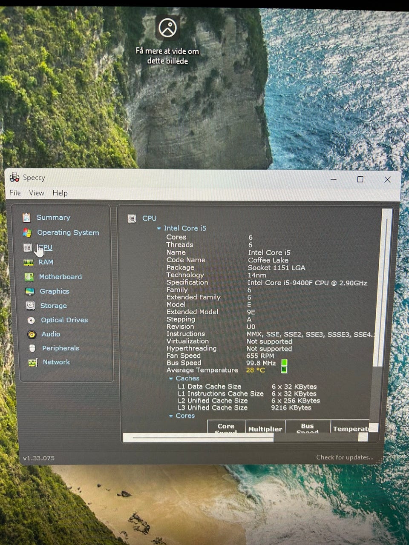Open the Network section

click(56, 362)
